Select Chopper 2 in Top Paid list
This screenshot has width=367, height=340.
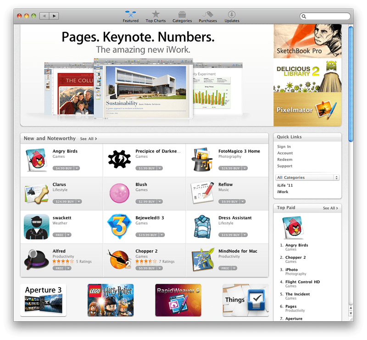click(x=295, y=257)
